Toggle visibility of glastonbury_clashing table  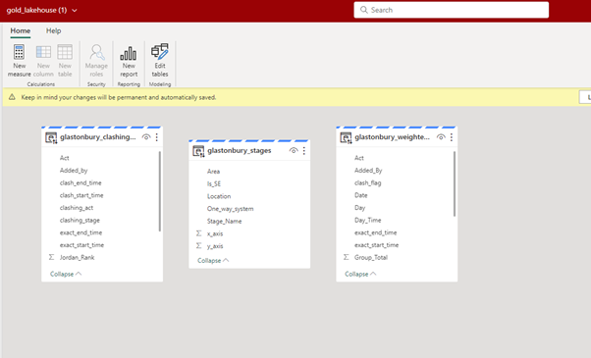[x=146, y=137]
